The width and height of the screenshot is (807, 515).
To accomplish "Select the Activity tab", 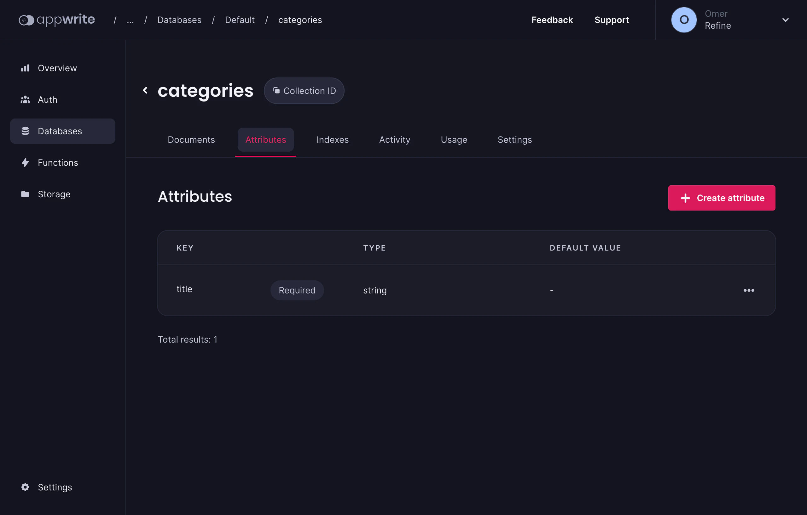I will [394, 140].
